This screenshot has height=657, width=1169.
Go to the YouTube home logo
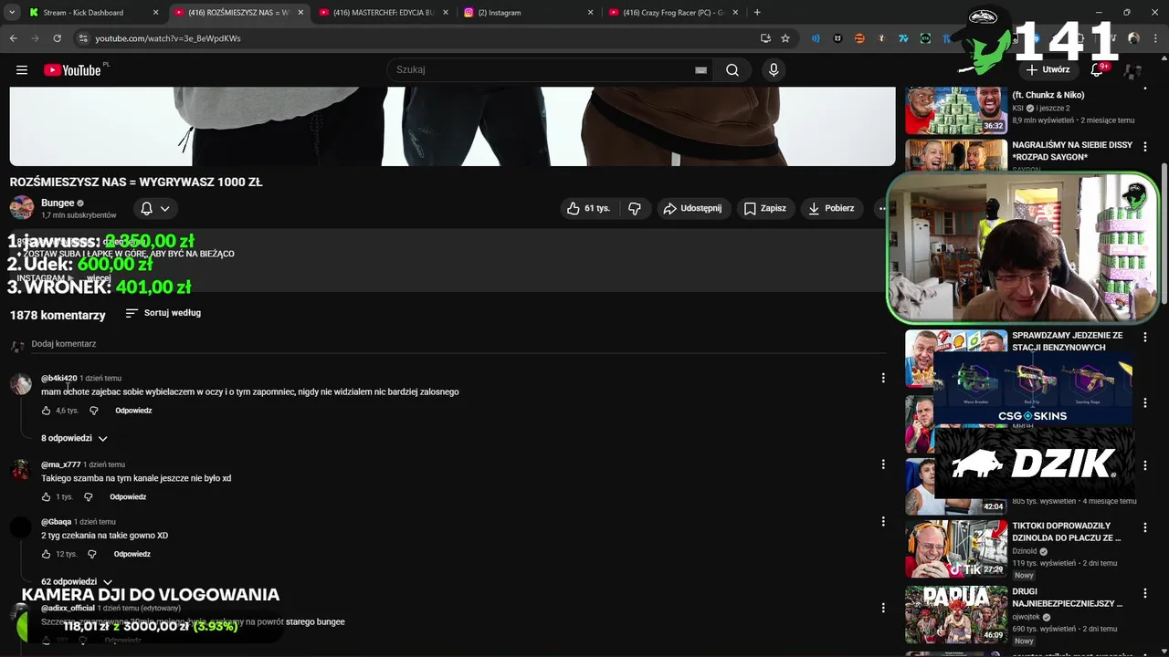click(x=72, y=70)
